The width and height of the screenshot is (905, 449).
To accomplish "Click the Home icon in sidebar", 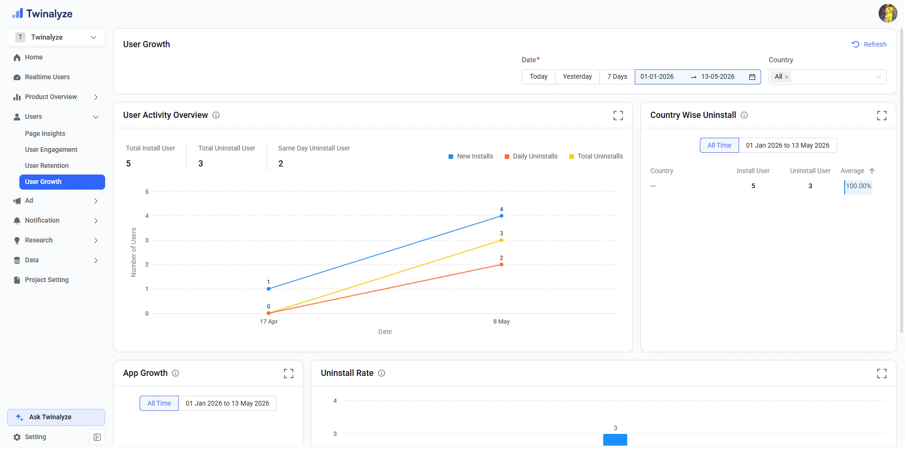I will [x=17, y=58].
